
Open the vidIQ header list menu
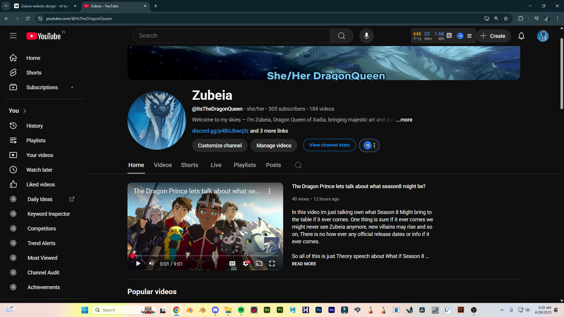tap(469, 36)
